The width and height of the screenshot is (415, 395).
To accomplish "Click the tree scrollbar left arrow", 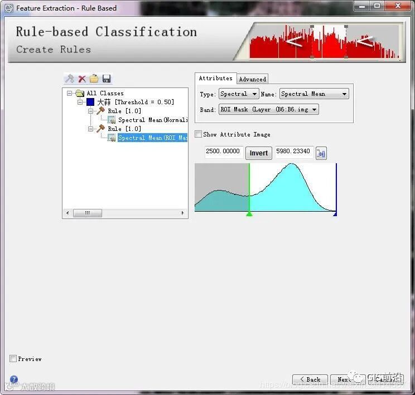I will 67,213.
